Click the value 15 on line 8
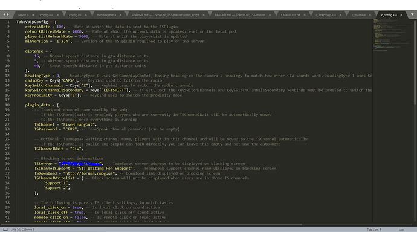This screenshot has width=417, height=232. pyautogui.click(x=36, y=56)
